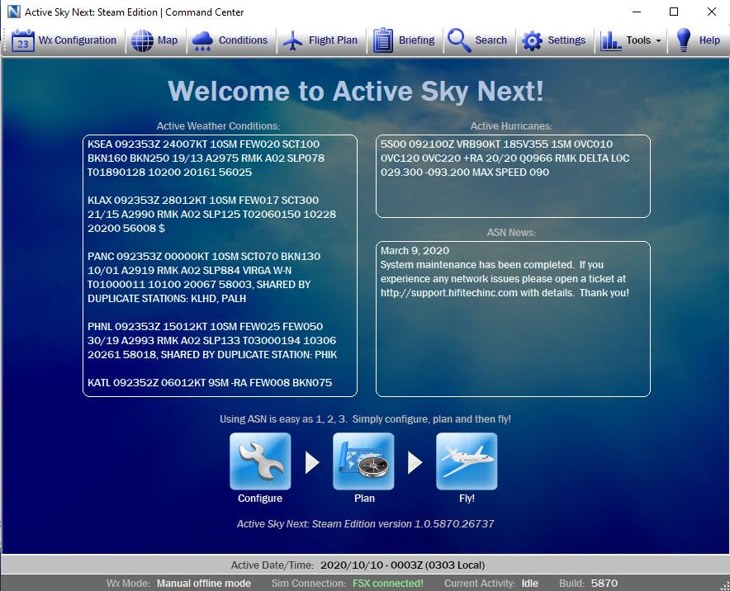Click the ASN News heading
The height and width of the screenshot is (591, 730).
pos(511,233)
